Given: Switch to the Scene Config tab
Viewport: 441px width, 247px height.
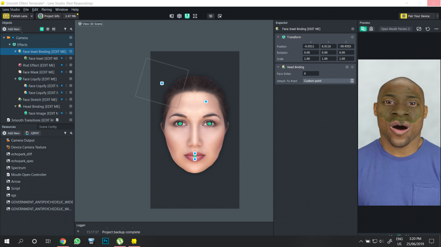Looking at the screenshot, I should 48,127.
